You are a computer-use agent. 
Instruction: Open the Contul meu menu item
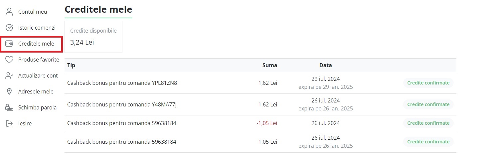click(33, 12)
